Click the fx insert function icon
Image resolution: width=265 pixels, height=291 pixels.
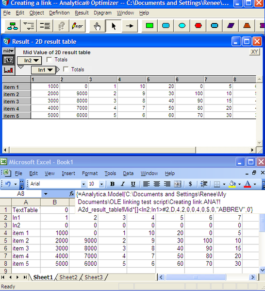(71, 194)
